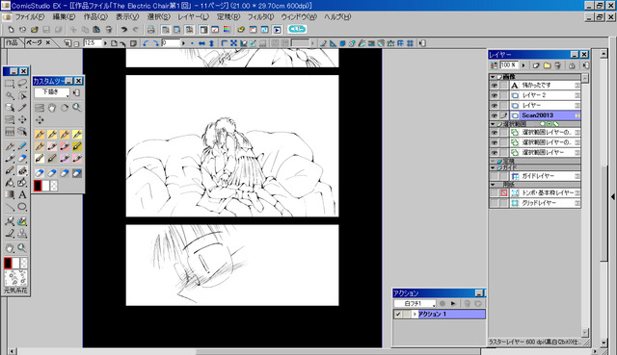Click the undo arrow in main toolbar
617x355 pixels.
(124, 30)
